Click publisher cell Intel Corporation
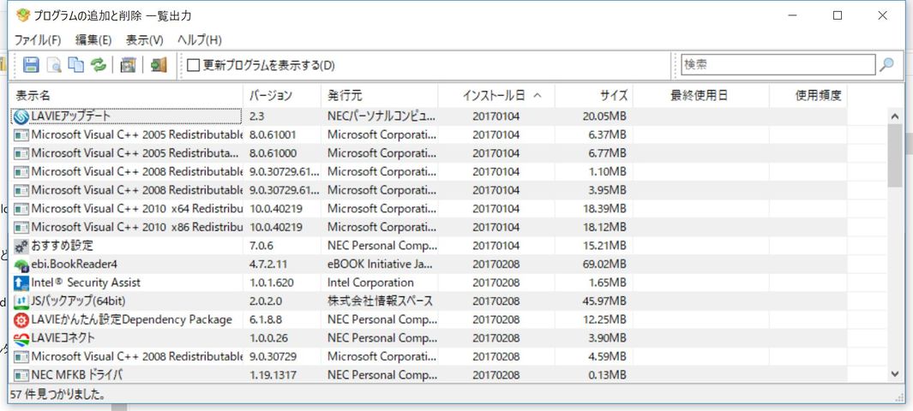The height and width of the screenshot is (411, 913). [x=370, y=283]
